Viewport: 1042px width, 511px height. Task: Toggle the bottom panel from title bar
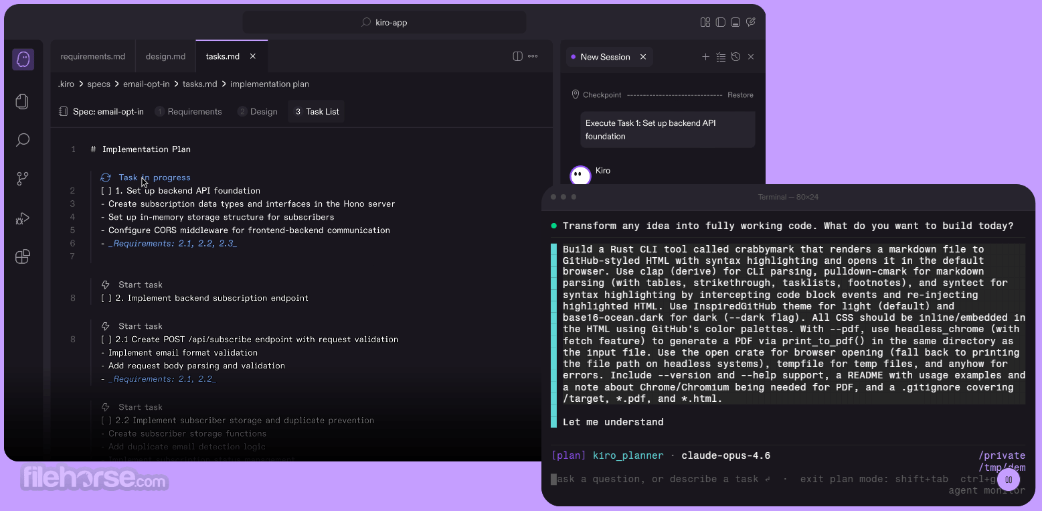[735, 22]
